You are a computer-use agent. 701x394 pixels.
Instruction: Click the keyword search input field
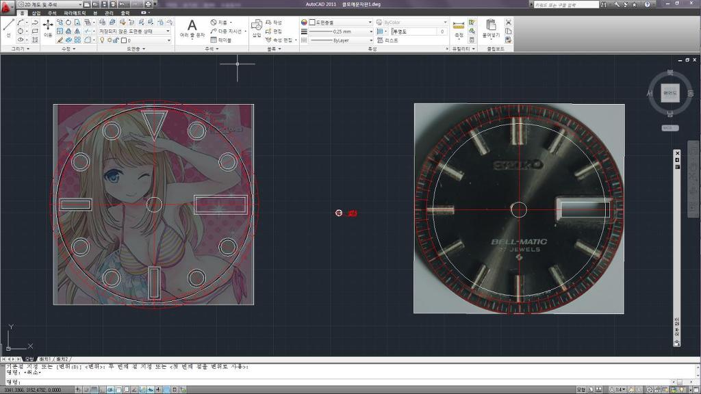tap(563, 4)
